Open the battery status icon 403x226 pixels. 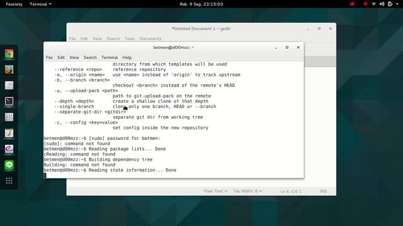[390, 4]
